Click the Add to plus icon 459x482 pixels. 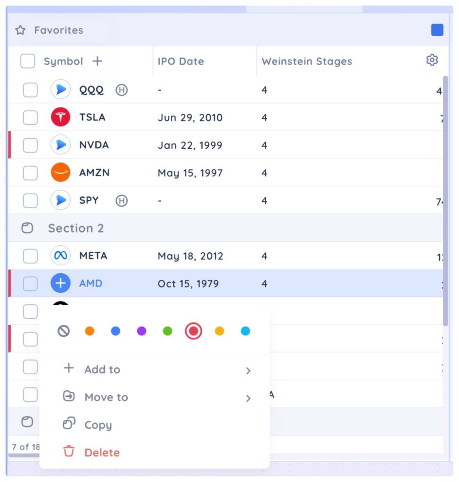click(69, 368)
